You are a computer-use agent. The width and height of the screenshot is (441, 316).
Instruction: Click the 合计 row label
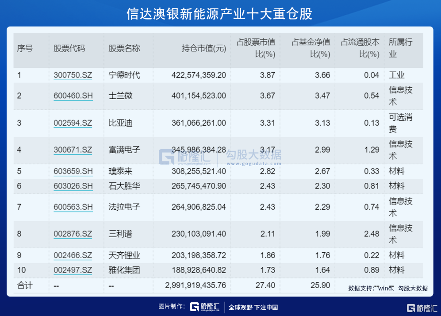pos(25,285)
